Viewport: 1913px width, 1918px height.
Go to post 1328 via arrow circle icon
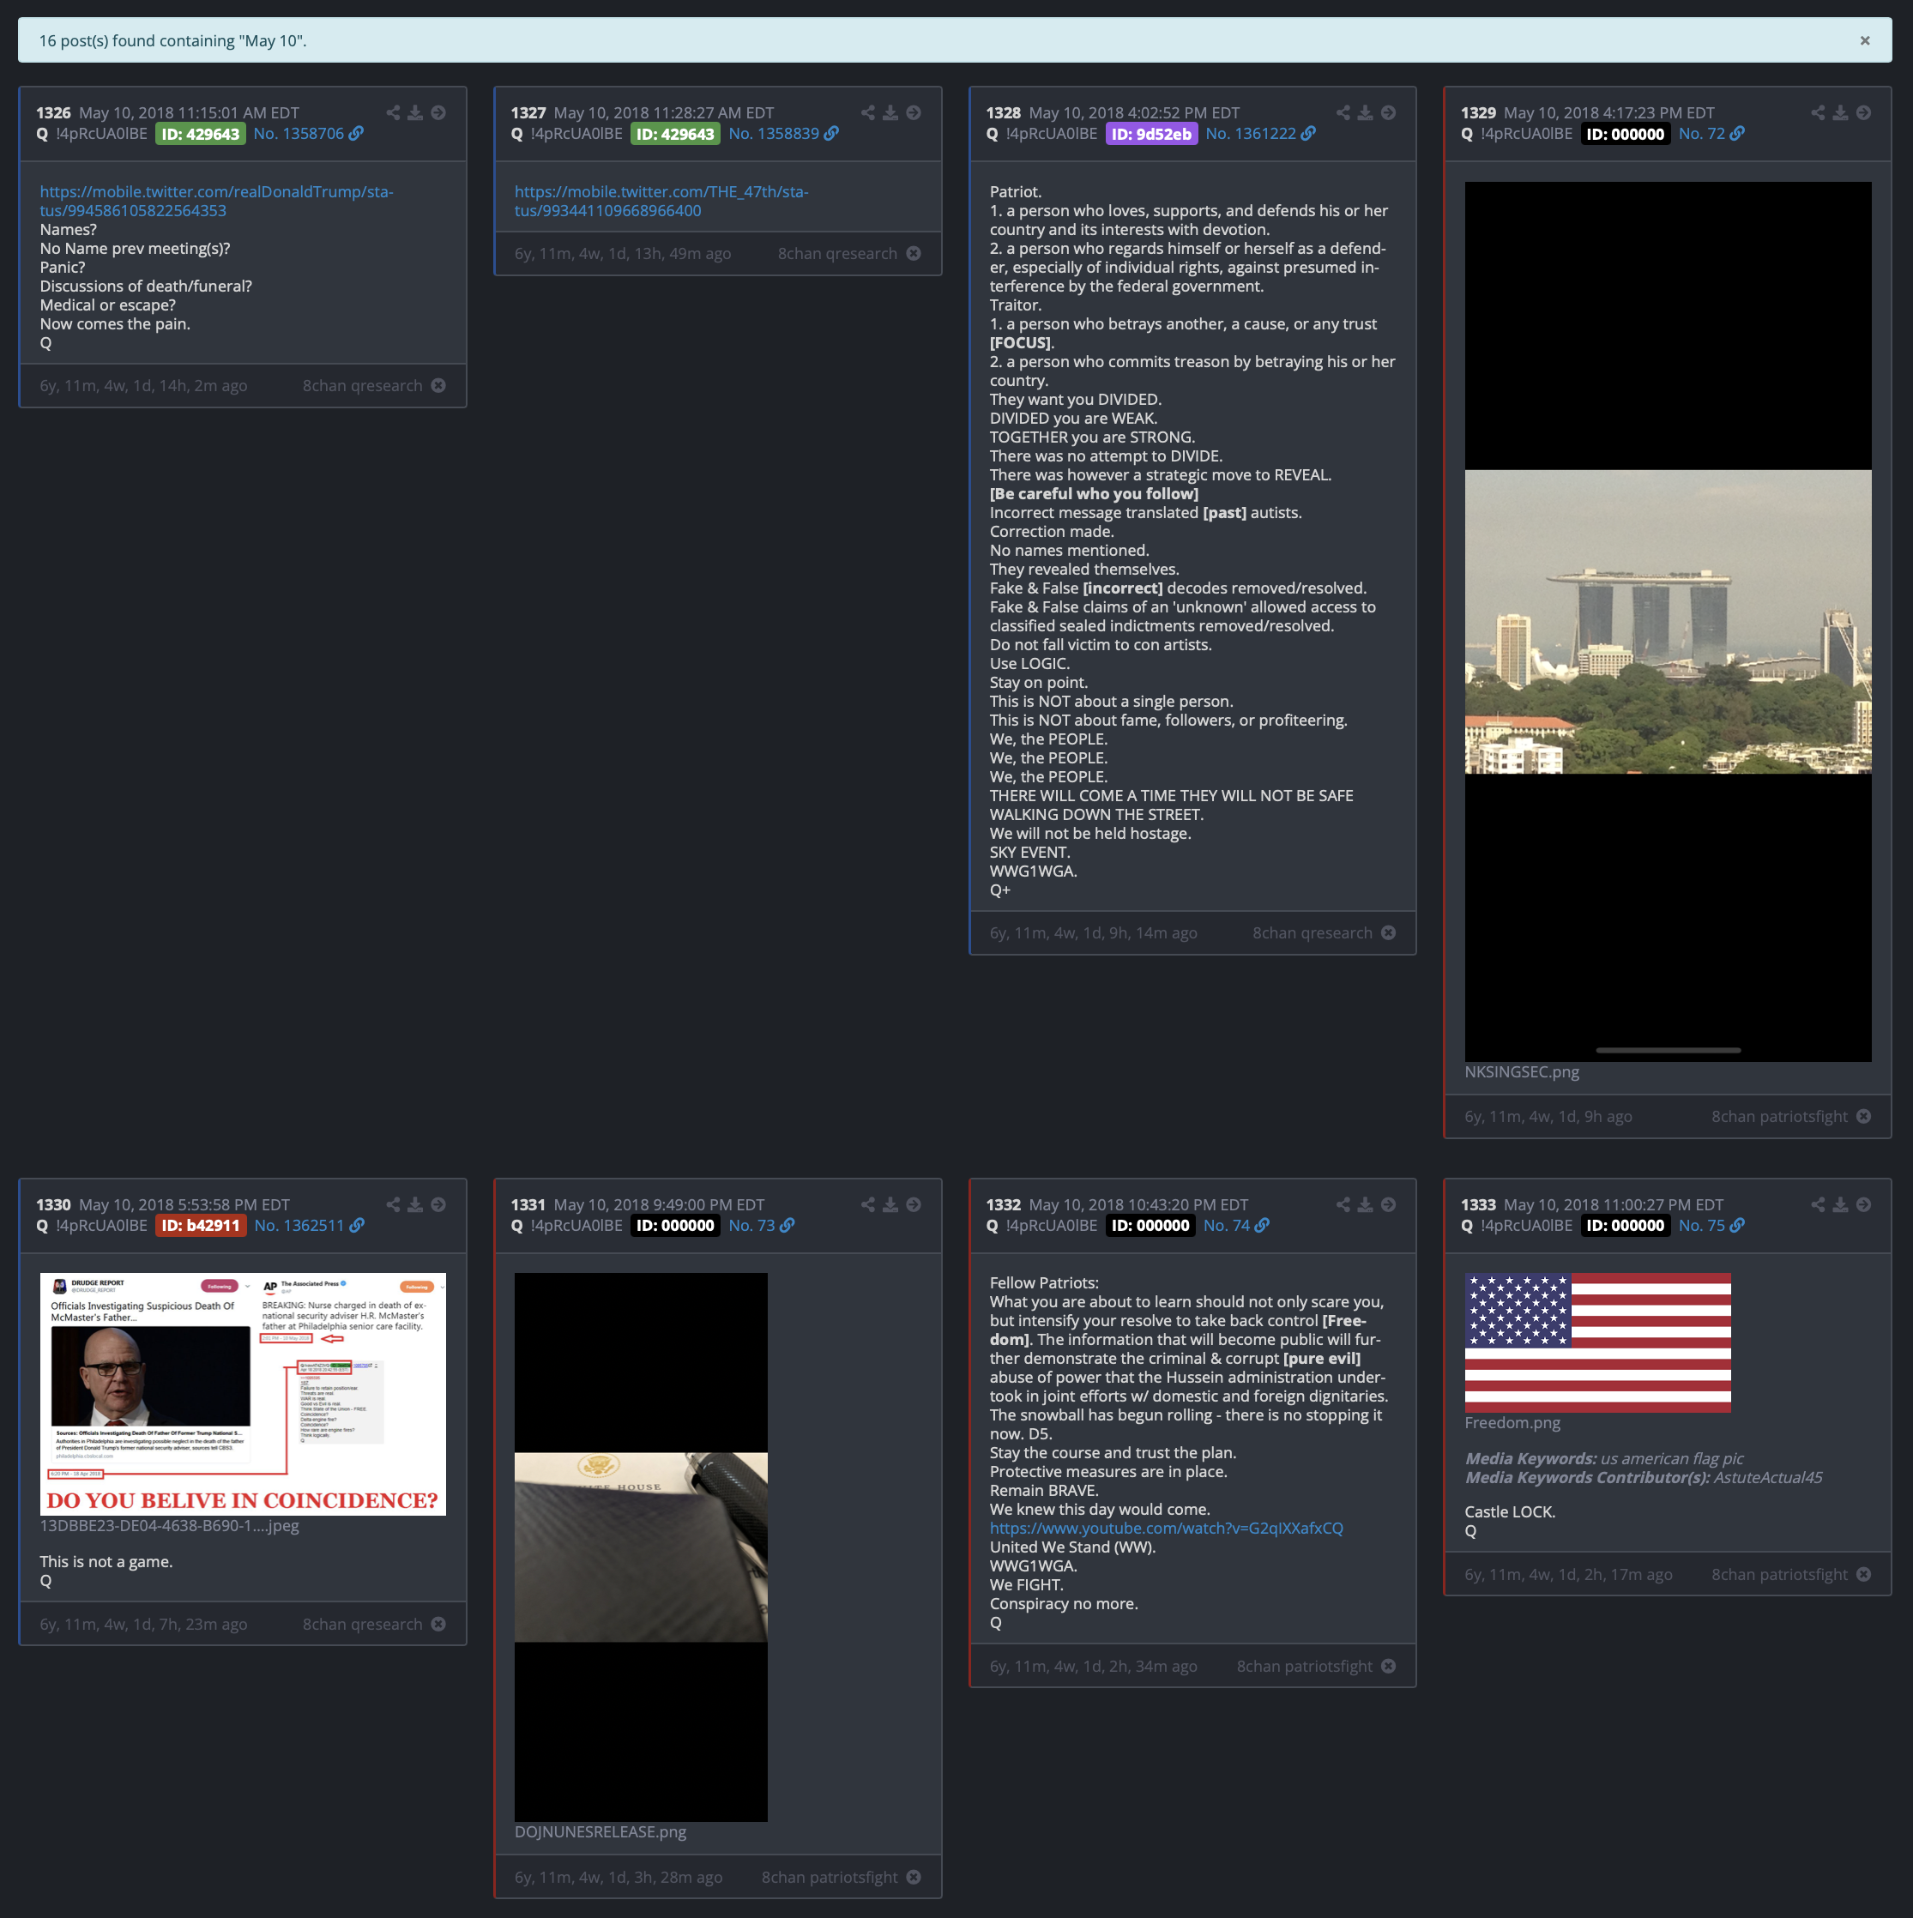(x=1388, y=113)
